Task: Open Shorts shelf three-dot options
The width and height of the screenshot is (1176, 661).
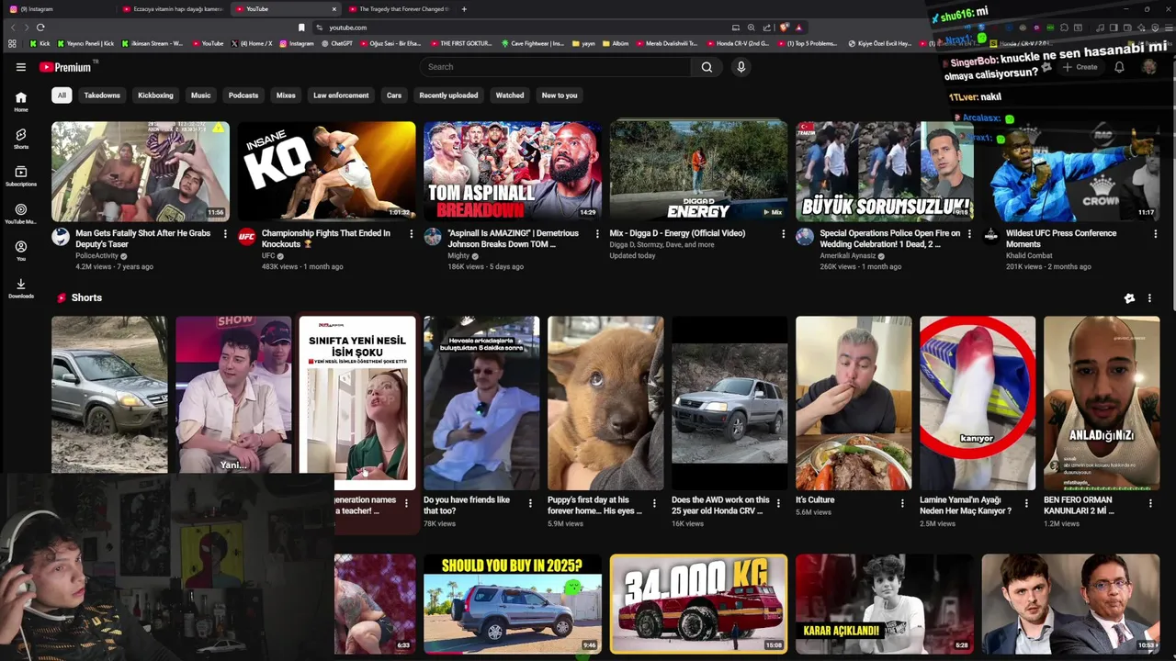Action: 1149,298
